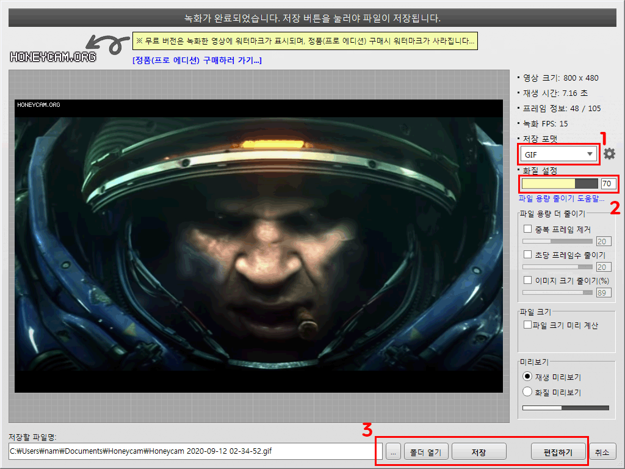Check 파일 크기 미리 계산 option

pyautogui.click(x=527, y=325)
